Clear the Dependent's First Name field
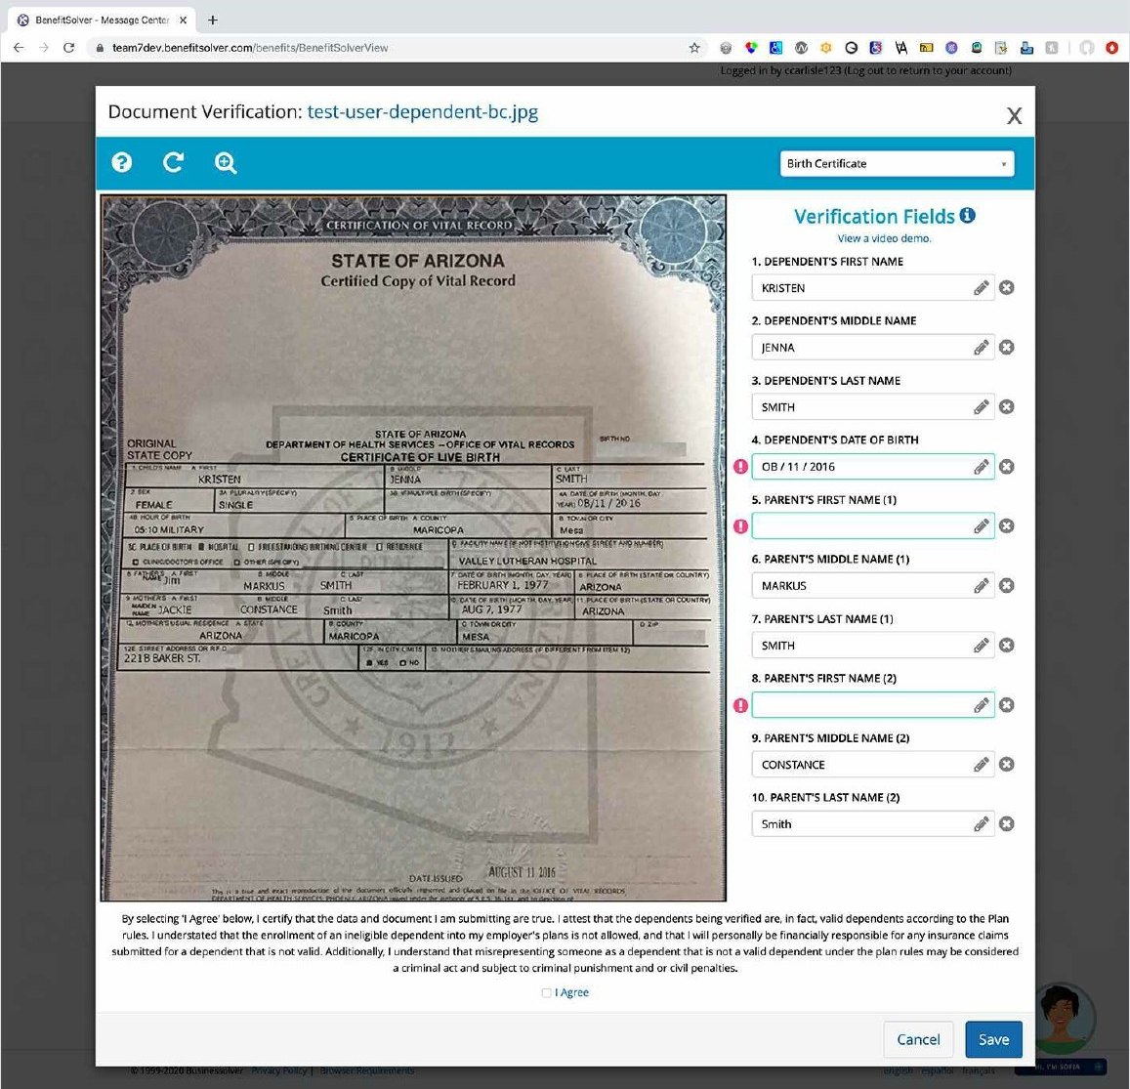Viewport: 1130px width, 1089px height. [x=1007, y=287]
